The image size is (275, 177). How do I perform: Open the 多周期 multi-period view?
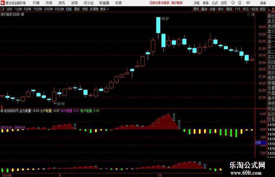click(x=94, y=9)
